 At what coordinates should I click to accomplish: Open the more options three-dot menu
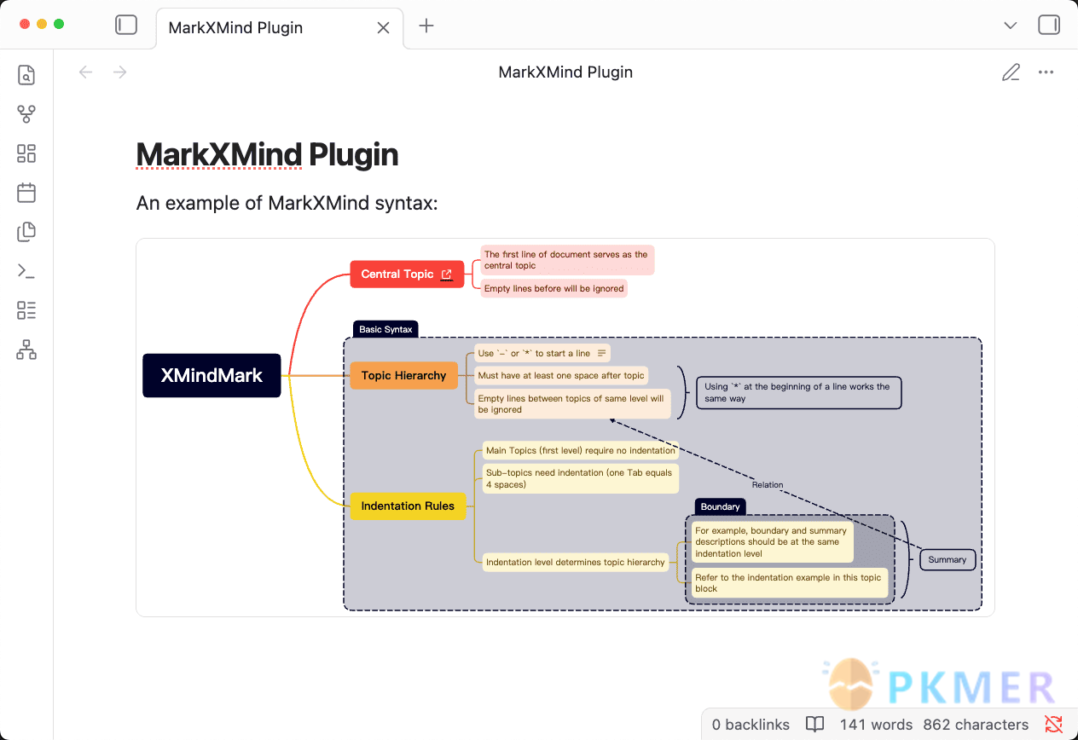1046,72
